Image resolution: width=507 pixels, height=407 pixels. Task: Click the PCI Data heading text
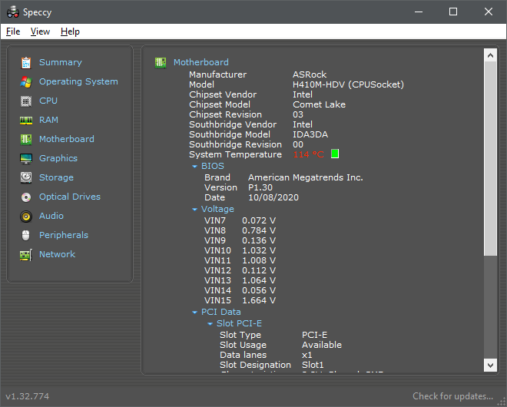tap(221, 312)
